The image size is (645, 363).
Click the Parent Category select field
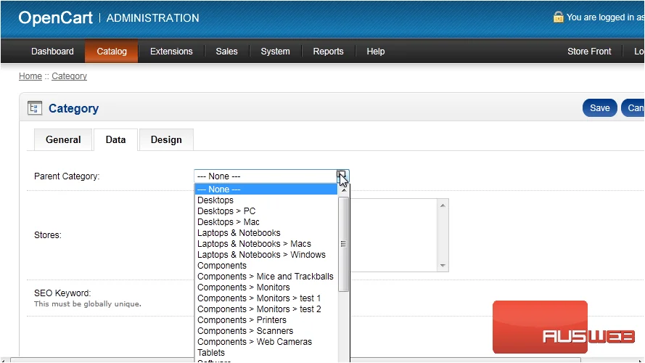click(x=271, y=176)
